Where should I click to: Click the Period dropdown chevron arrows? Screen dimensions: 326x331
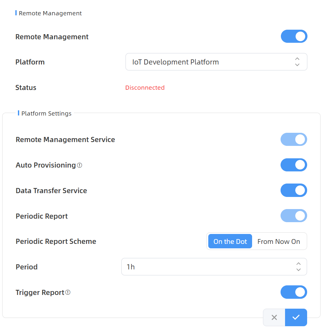point(298,267)
